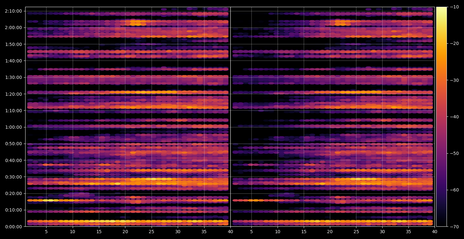The width and height of the screenshot is (464, 239).
Task: Click the 0:00:00 time axis label
Action: [x=13, y=227]
